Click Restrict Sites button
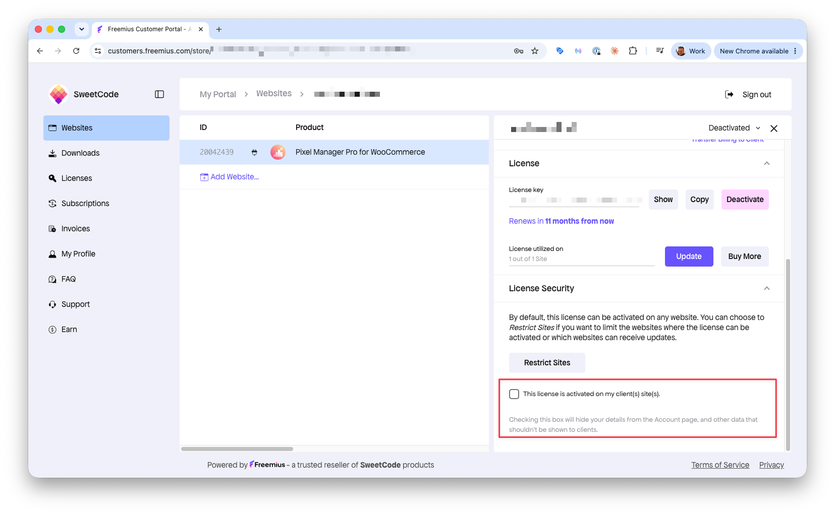Viewport: 835px width, 515px height. pyautogui.click(x=547, y=363)
